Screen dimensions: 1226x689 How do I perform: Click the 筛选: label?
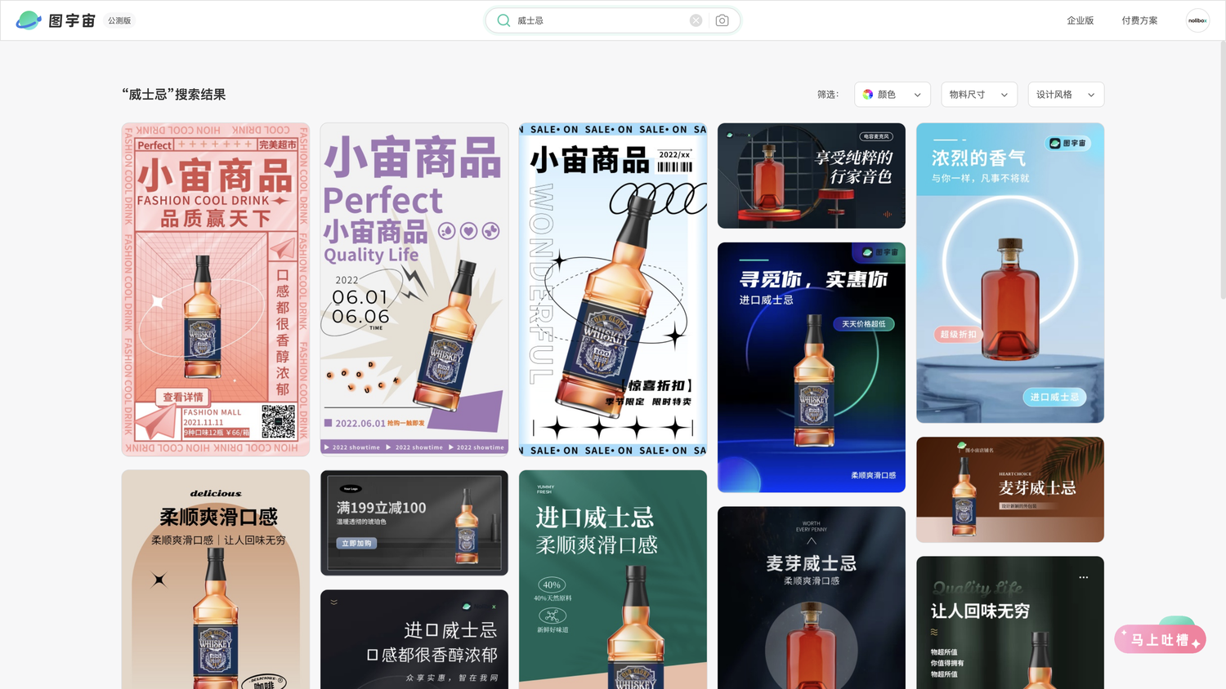tap(828, 95)
